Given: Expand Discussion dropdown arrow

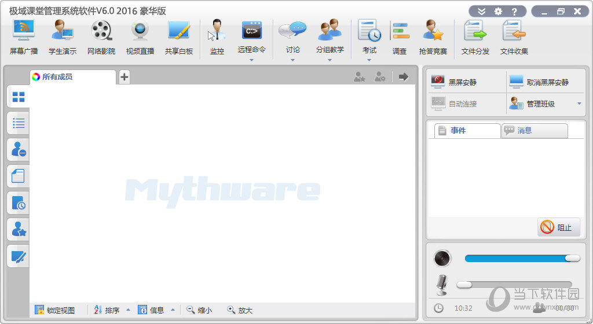Looking at the screenshot, I should (x=292, y=60).
